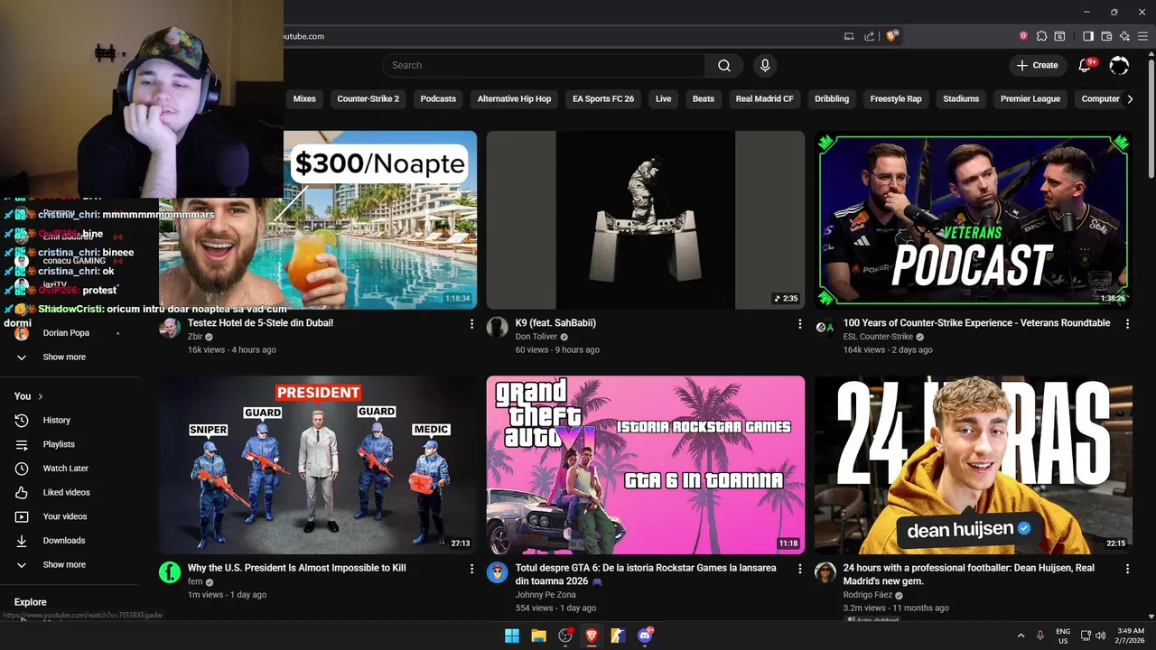This screenshot has height=650, width=1156.
Task: Click the YouTube search magnifier button
Action: [x=724, y=65]
